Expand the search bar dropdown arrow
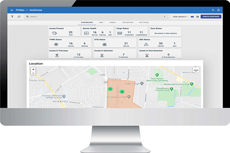Screen dimensions: 230x153 pos(164,17)
